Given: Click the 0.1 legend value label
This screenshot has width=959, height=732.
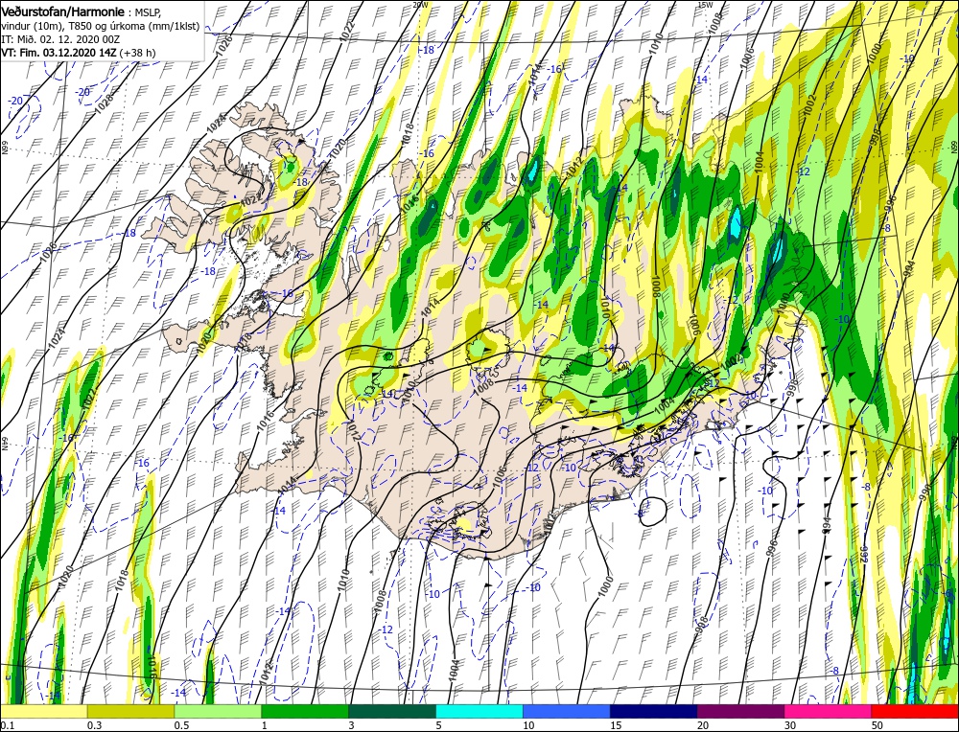Looking at the screenshot, I should pyautogui.click(x=7, y=725).
